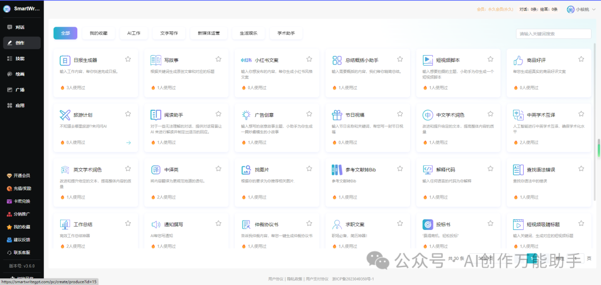The height and width of the screenshot is (285, 601).
Task: Go to 对话 in the sidebar
Action: pos(22,27)
